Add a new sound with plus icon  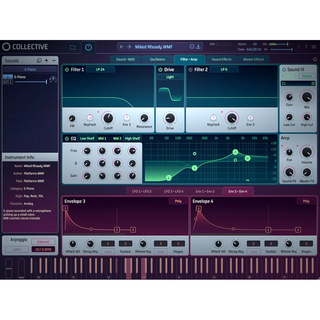click(x=46, y=60)
